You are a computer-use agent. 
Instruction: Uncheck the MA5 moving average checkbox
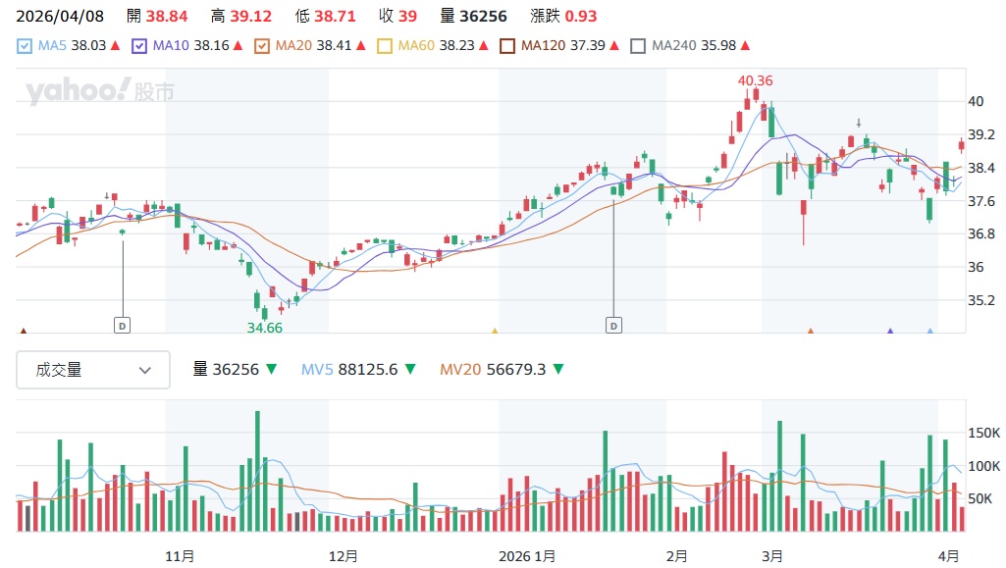tap(25, 45)
